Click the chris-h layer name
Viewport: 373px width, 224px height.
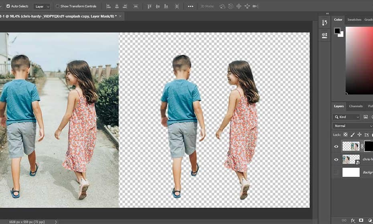pos(368,159)
